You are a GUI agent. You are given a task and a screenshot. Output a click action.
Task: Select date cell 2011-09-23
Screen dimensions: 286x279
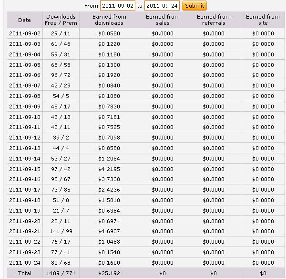tap(25, 252)
